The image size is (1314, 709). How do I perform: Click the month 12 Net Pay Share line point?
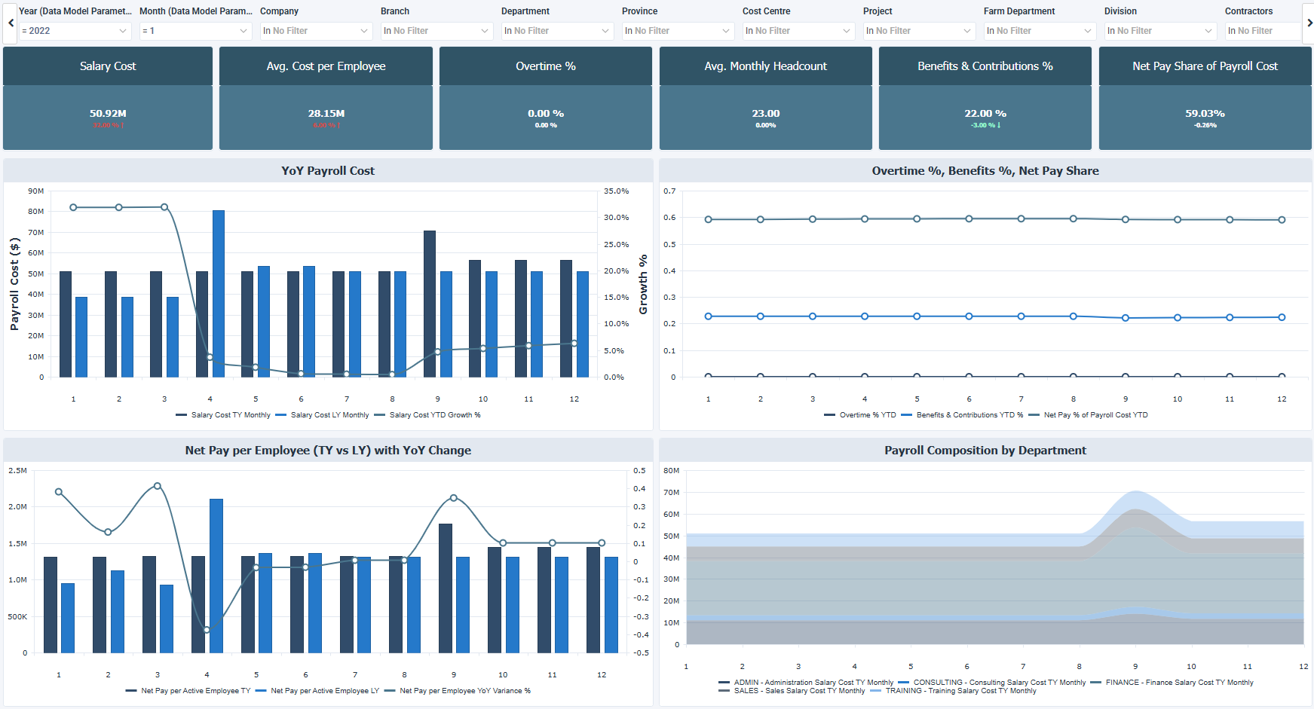tap(1282, 220)
